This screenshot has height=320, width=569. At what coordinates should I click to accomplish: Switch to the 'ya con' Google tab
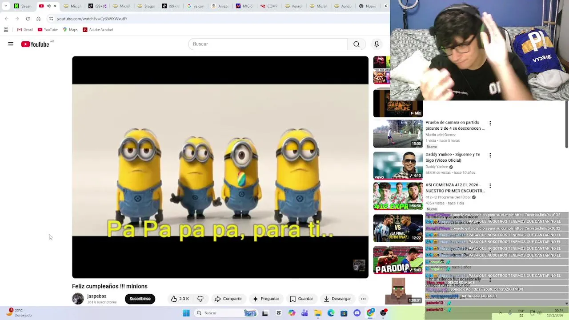click(x=195, y=6)
